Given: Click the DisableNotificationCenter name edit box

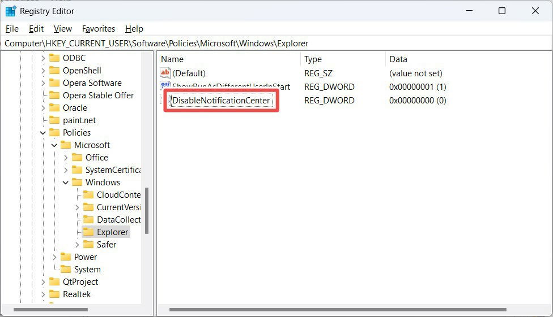Looking at the screenshot, I should pos(222,100).
